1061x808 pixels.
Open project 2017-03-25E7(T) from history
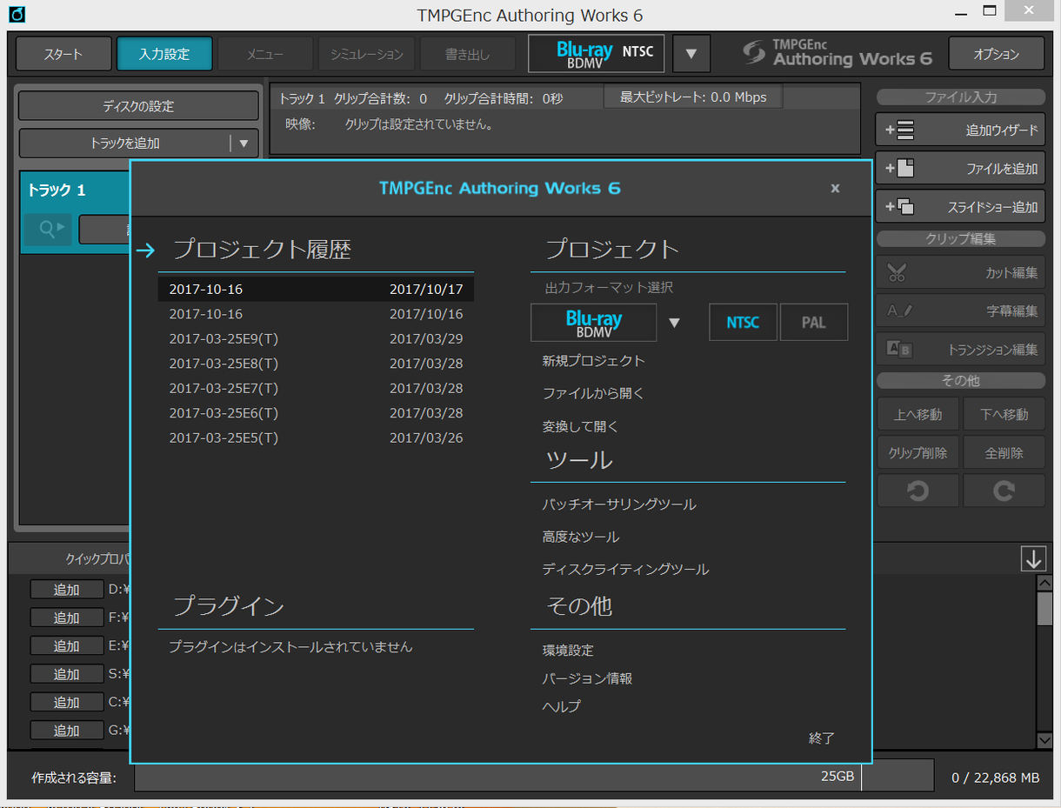coord(316,388)
